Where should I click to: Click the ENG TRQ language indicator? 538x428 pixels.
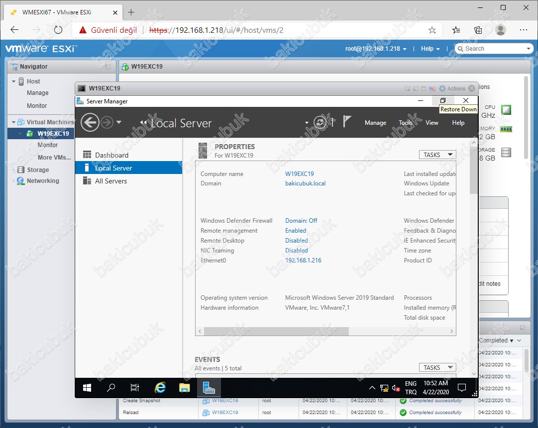(411, 388)
